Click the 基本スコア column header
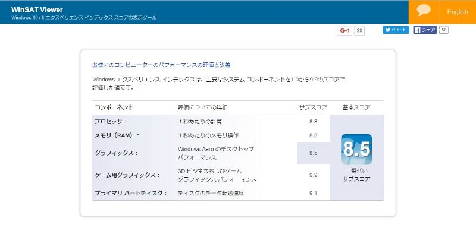Image resolution: width=476 pixels, height=225 pixels. (356, 107)
